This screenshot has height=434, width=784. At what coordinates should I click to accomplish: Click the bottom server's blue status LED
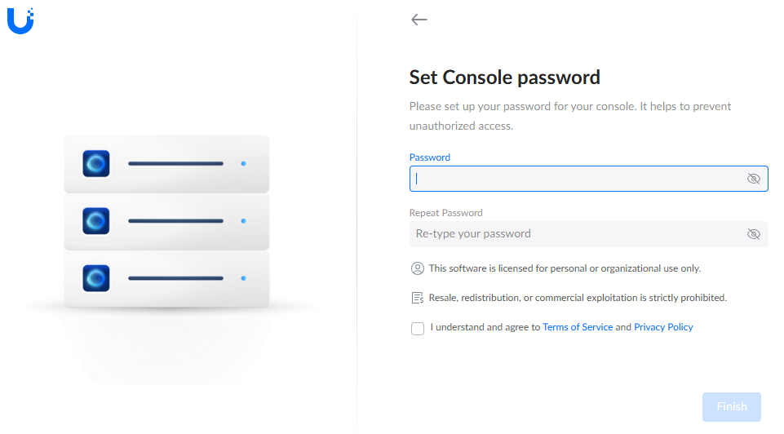coord(243,278)
